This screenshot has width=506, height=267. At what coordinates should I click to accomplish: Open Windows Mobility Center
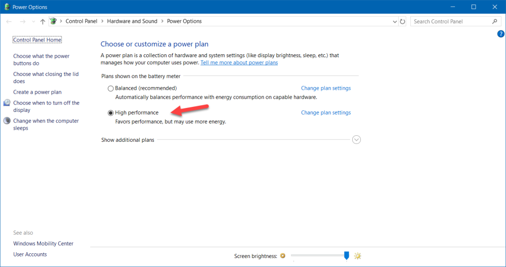(x=43, y=243)
